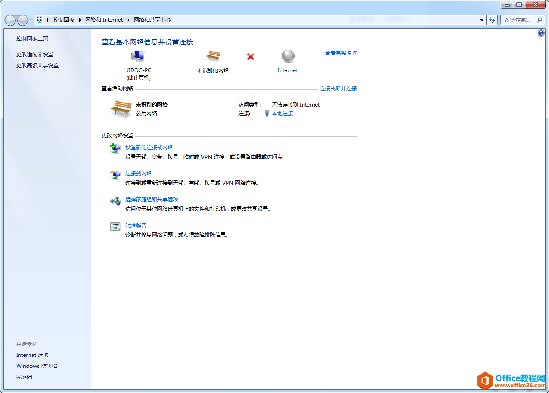Select 控制面板 in the breadcrumb
Image resolution: width=549 pixels, height=393 pixels.
click(x=64, y=20)
